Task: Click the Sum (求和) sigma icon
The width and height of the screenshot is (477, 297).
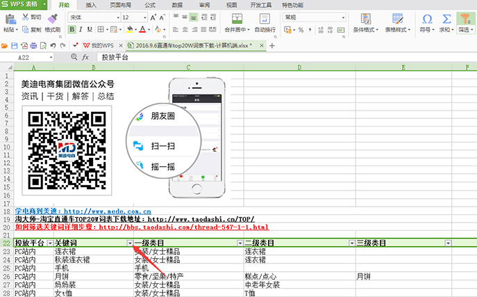Action: click(446, 19)
